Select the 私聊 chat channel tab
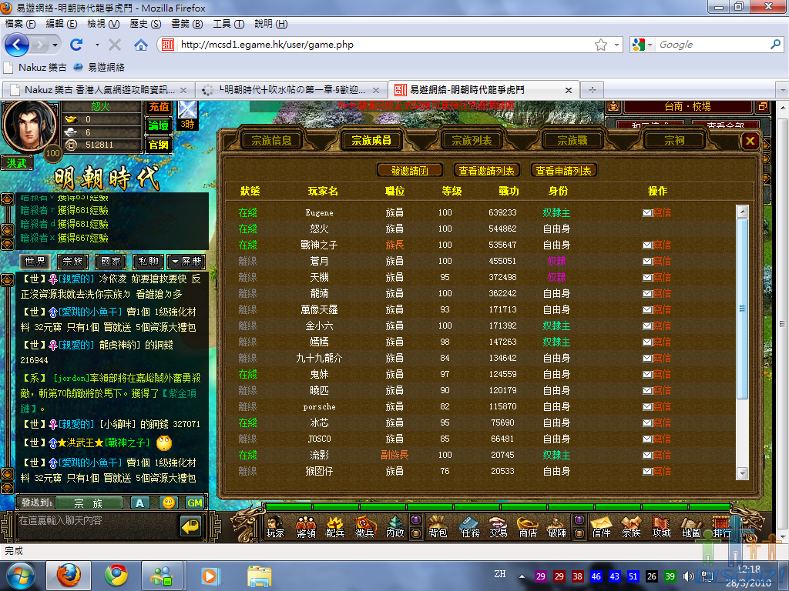This screenshot has width=789, height=591. pyautogui.click(x=149, y=262)
